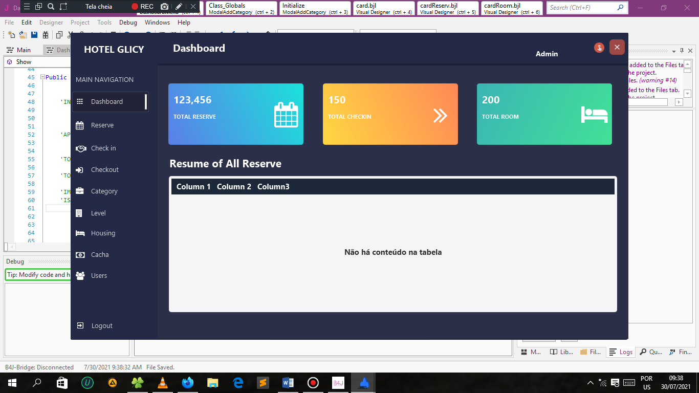Switch to the Libraries Manager tab

click(x=561, y=352)
